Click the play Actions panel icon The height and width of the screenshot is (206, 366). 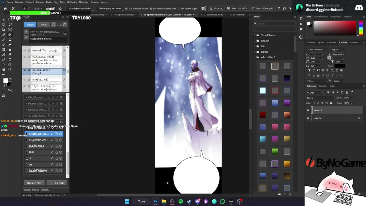point(301,24)
